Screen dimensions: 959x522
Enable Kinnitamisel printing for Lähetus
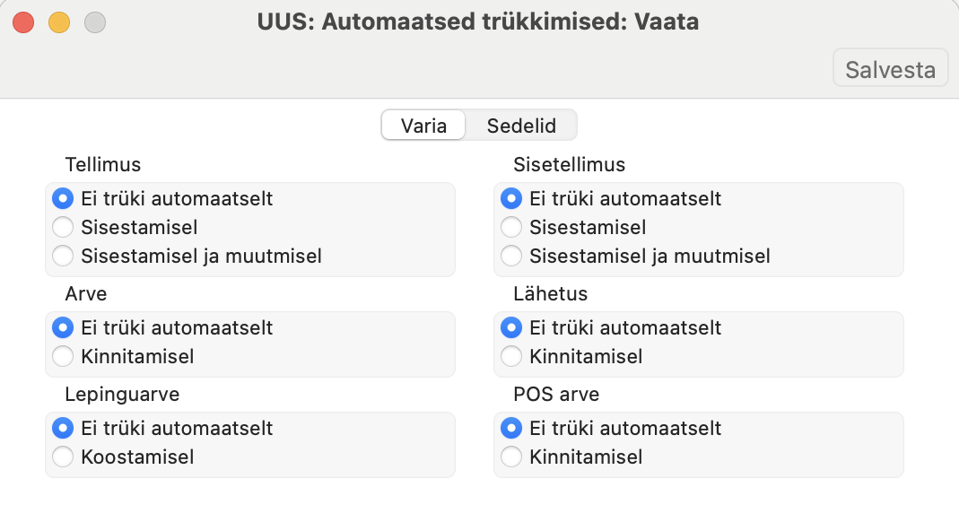511,356
